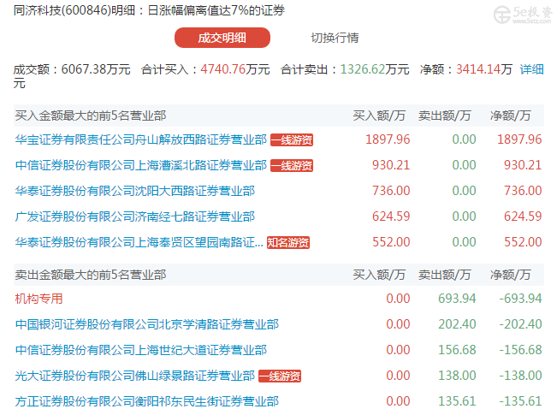This screenshot has width=557, height=409.
Task: Open the 详细 link
Action: pyautogui.click(x=531, y=69)
